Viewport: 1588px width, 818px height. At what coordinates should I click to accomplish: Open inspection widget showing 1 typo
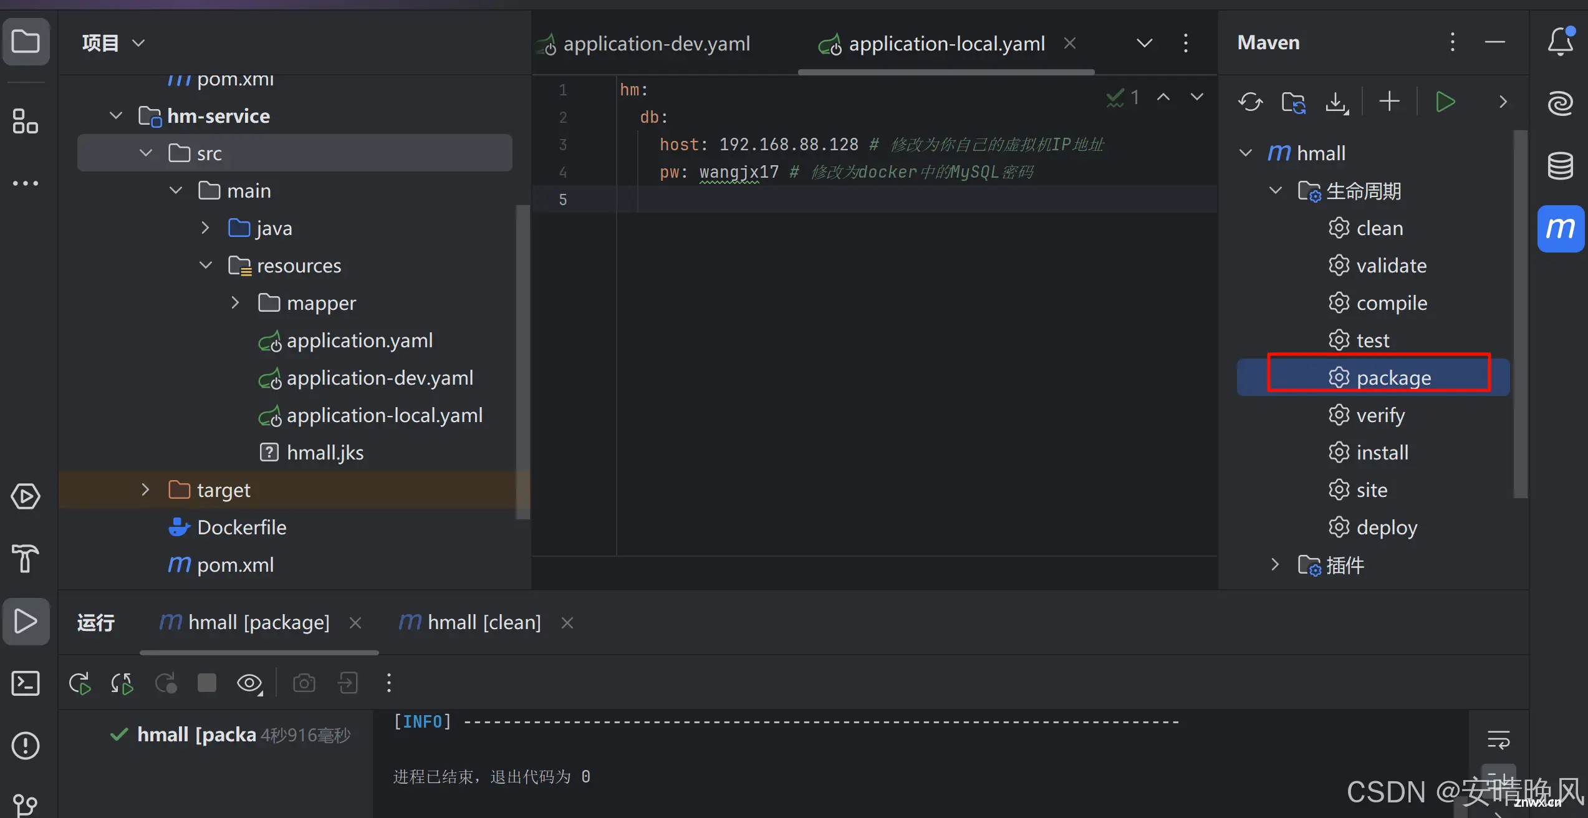[x=1122, y=97]
